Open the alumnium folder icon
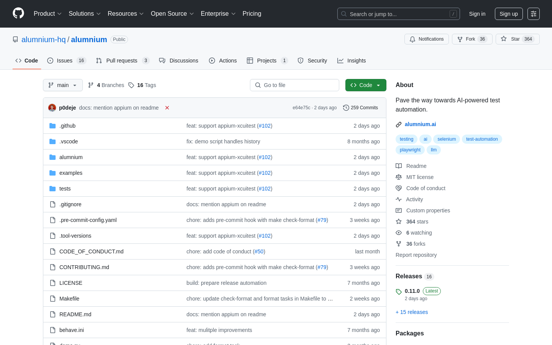 coord(53,157)
